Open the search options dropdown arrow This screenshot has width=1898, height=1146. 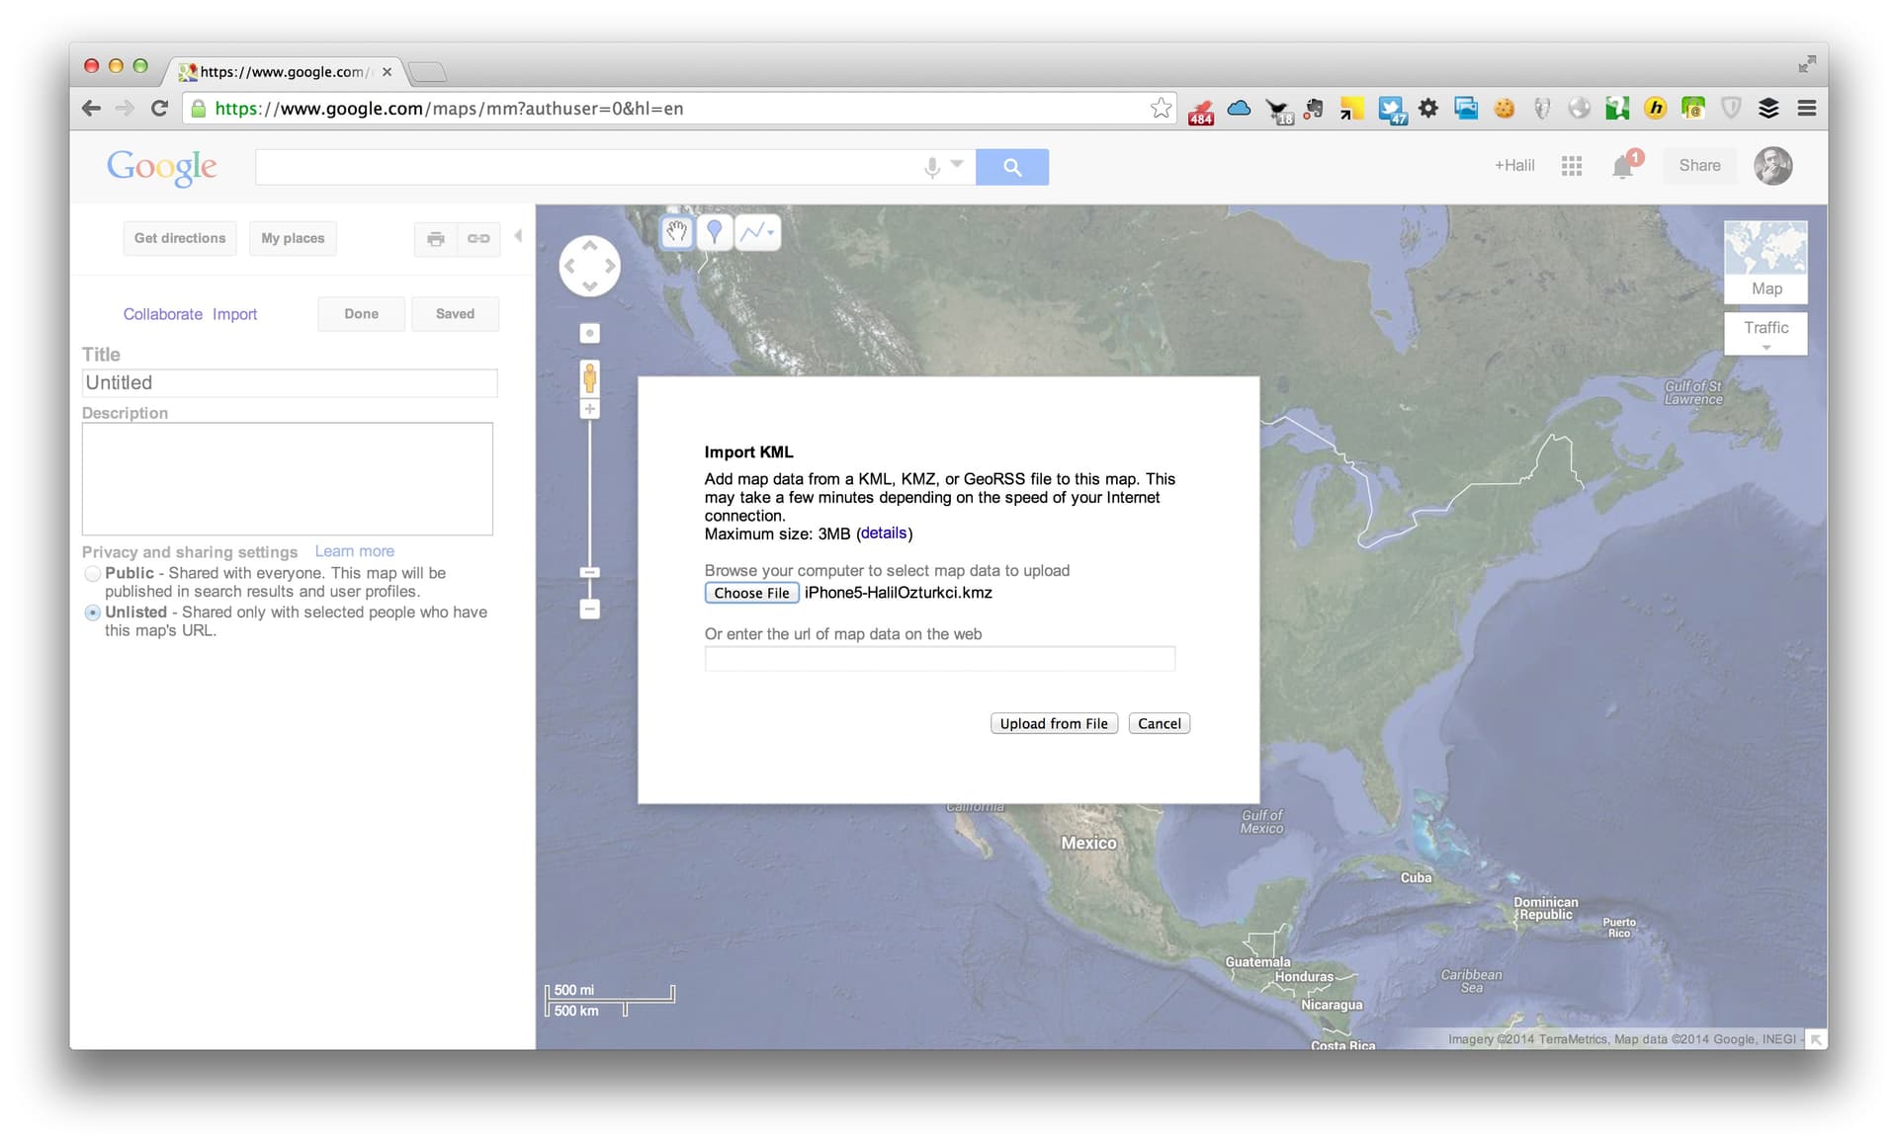[x=957, y=164]
